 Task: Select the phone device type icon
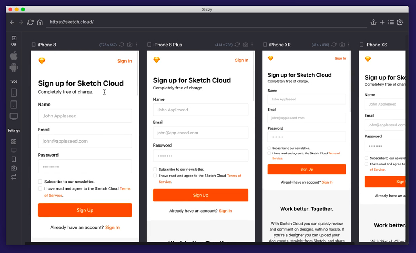pos(14,93)
